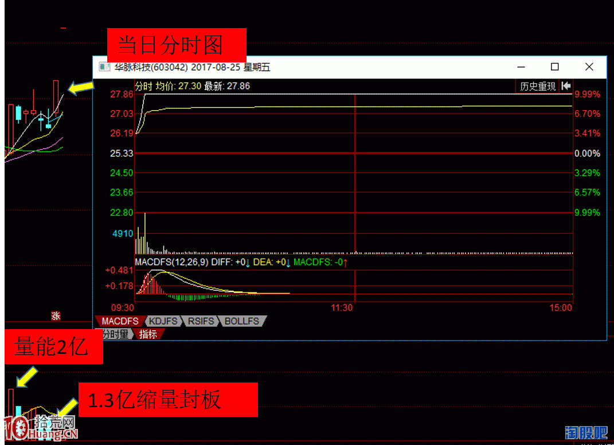Click the stock icon in the title bar
This screenshot has height=445, width=614.
pos(104,67)
